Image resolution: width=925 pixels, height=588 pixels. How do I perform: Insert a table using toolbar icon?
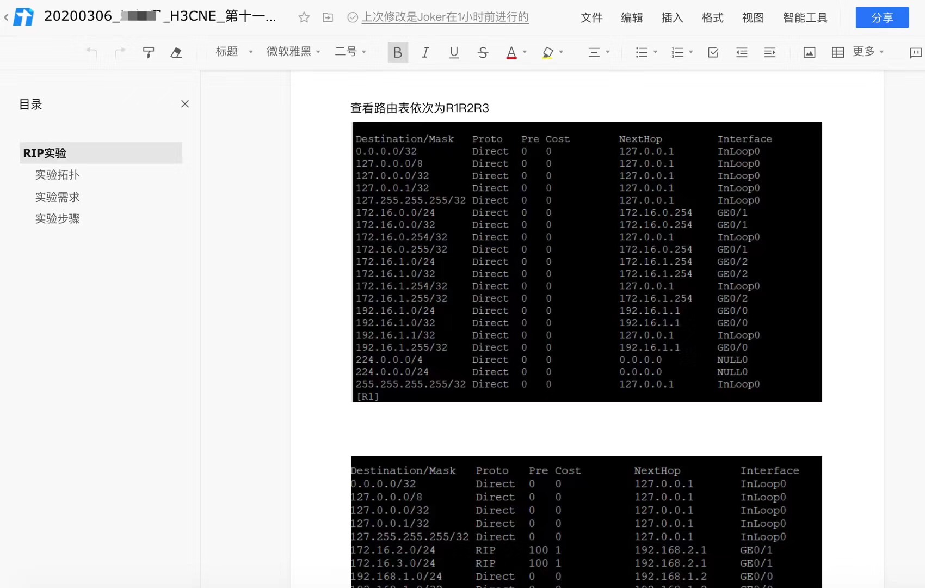pyautogui.click(x=837, y=52)
